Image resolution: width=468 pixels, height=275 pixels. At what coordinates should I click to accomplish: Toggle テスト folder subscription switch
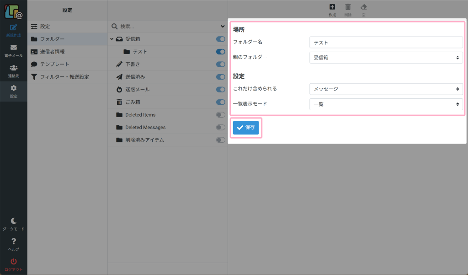(221, 52)
